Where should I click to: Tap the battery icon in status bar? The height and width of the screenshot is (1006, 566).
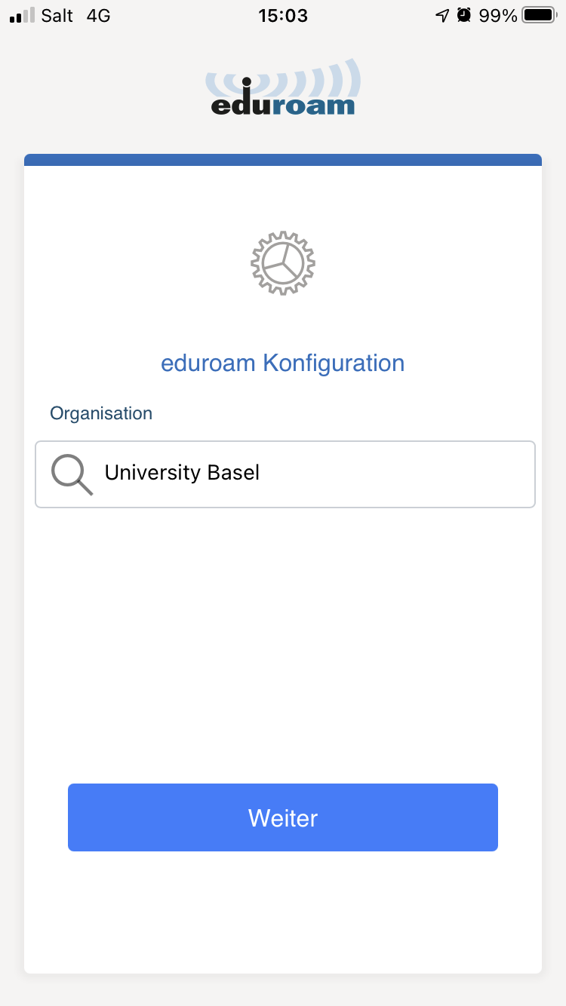[539, 15]
